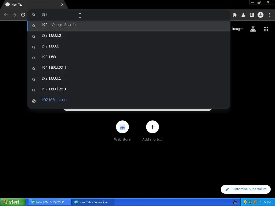The image size is (275, 206).
Task: Restore down the Supermium window
Action: 259,2
